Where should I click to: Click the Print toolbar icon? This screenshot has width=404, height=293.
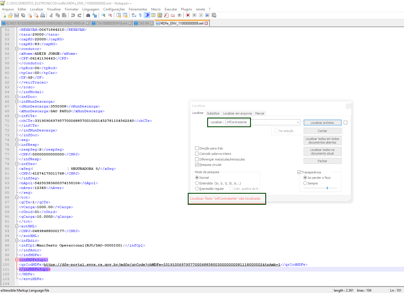pos(43,15)
